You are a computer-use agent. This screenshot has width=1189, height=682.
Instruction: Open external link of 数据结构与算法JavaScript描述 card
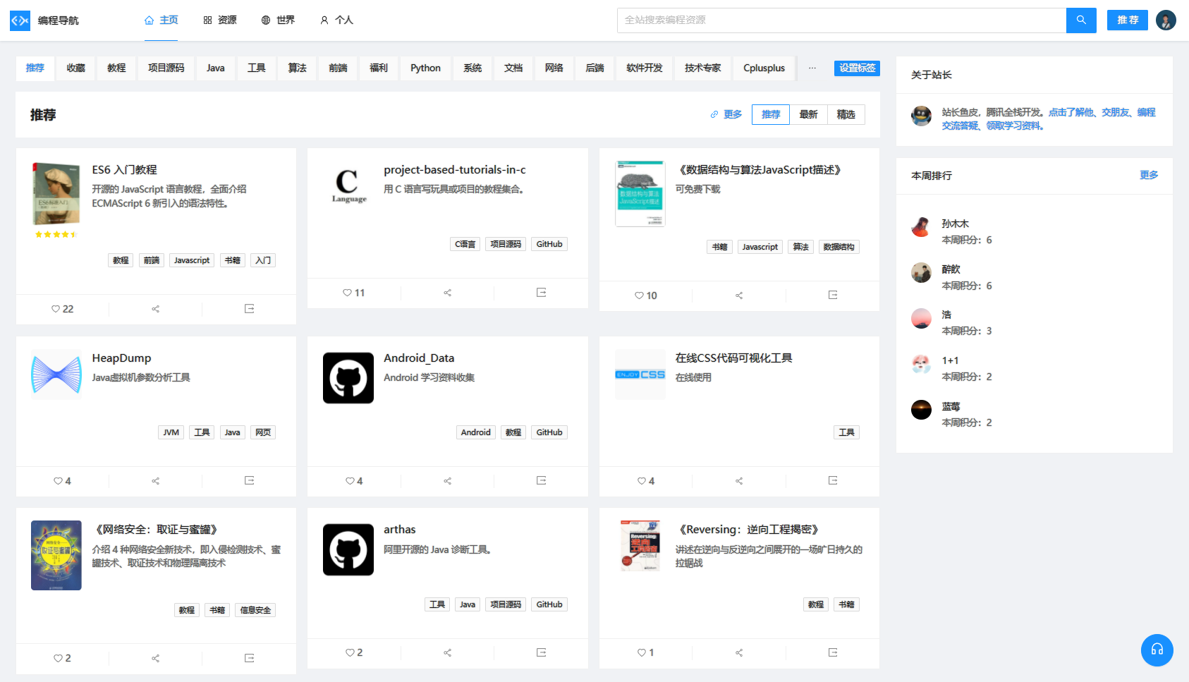click(833, 295)
